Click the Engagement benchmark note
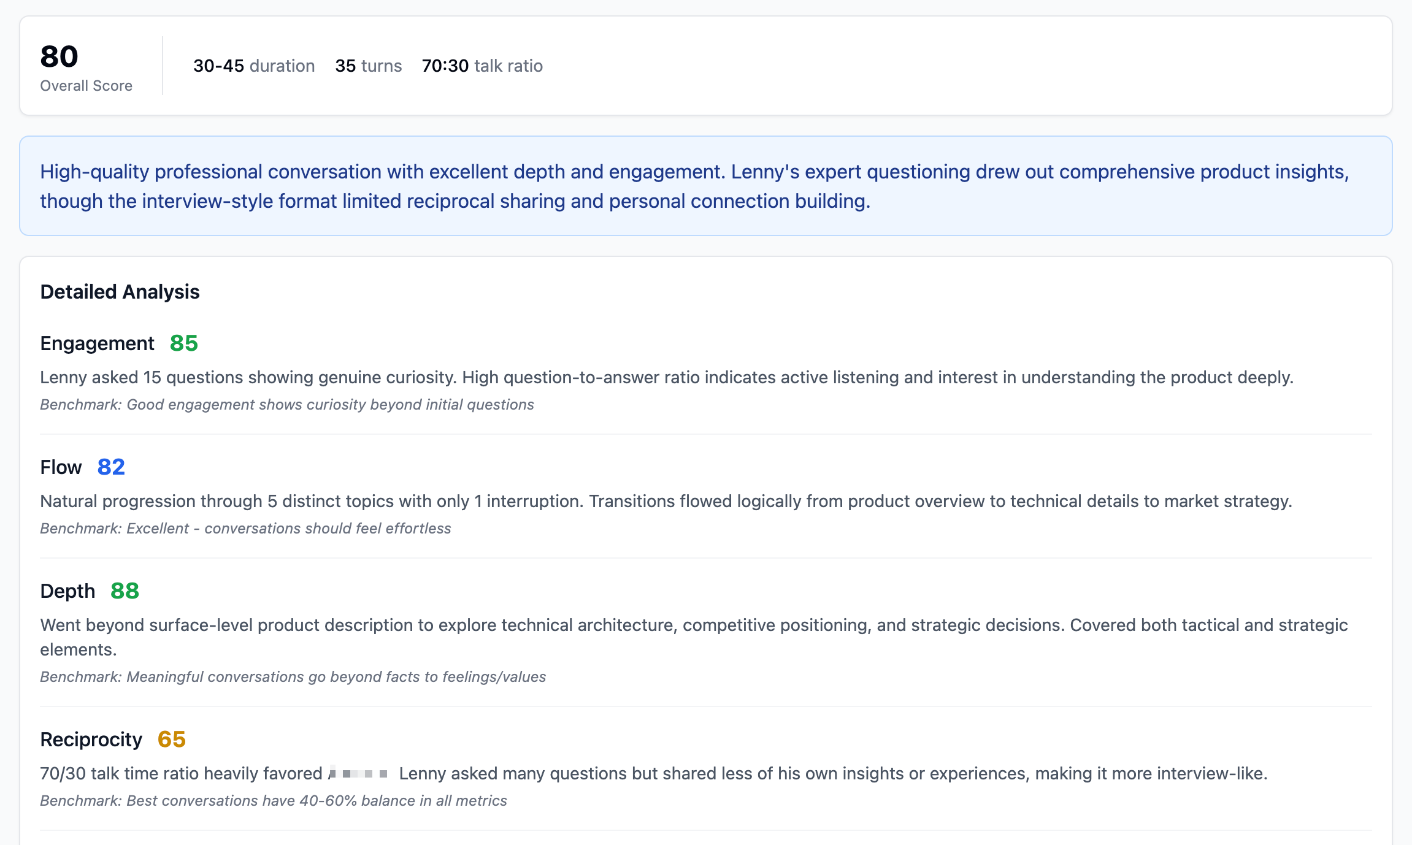The height and width of the screenshot is (845, 1412). [x=287, y=405]
